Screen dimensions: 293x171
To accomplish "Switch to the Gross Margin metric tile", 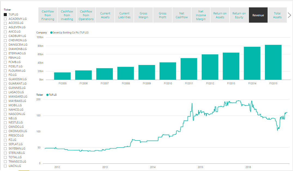I will 143,15.
